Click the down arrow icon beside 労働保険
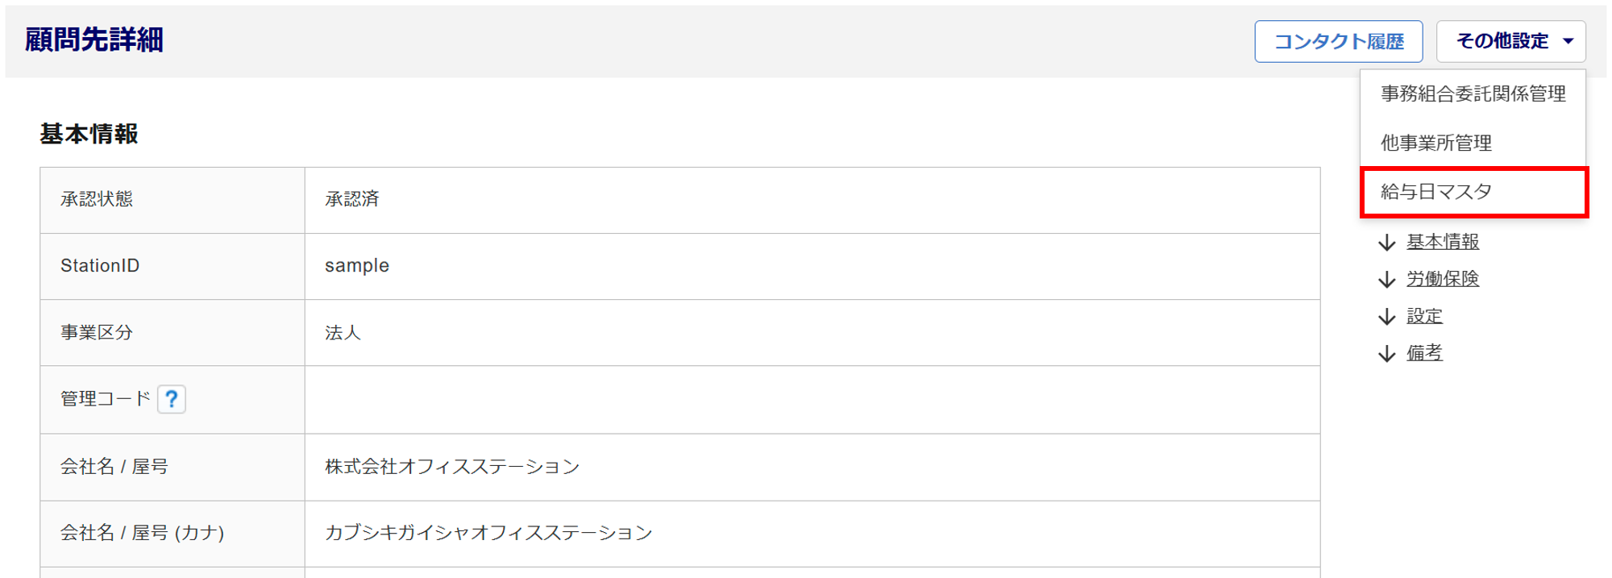Viewport: 1612px width, 578px height. point(1386,280)
